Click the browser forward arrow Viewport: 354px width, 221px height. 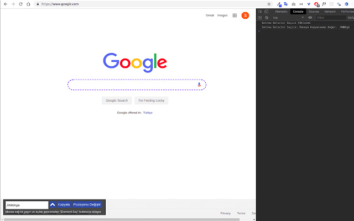click(x=13, y=4)
